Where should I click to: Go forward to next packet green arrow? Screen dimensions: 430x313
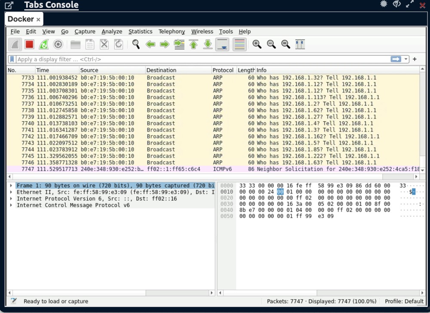[165, 44]
